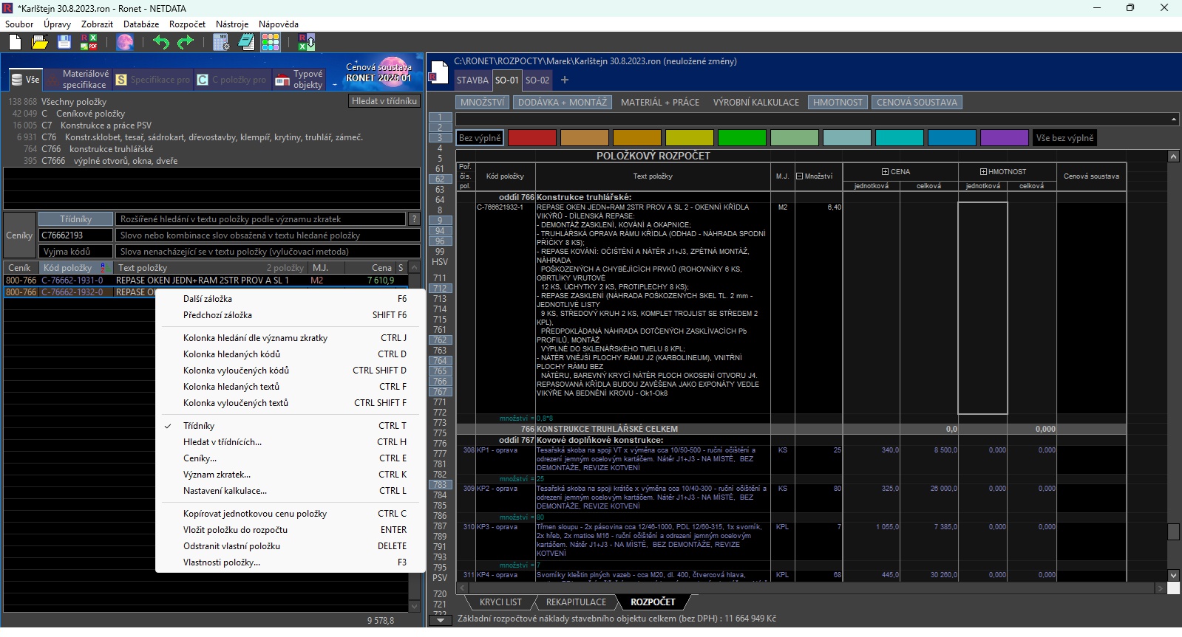Redo action with green arrow
The height and width of the screenshot is (637, 1182).
[185, 42]
